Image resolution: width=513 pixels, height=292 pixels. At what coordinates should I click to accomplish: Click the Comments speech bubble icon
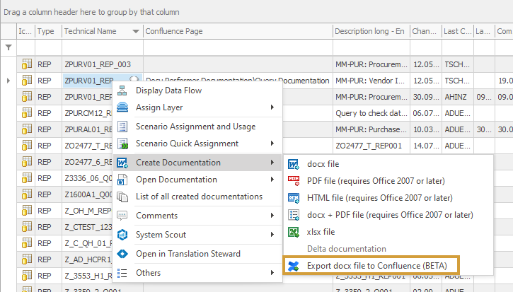click(x=122, y=216)
